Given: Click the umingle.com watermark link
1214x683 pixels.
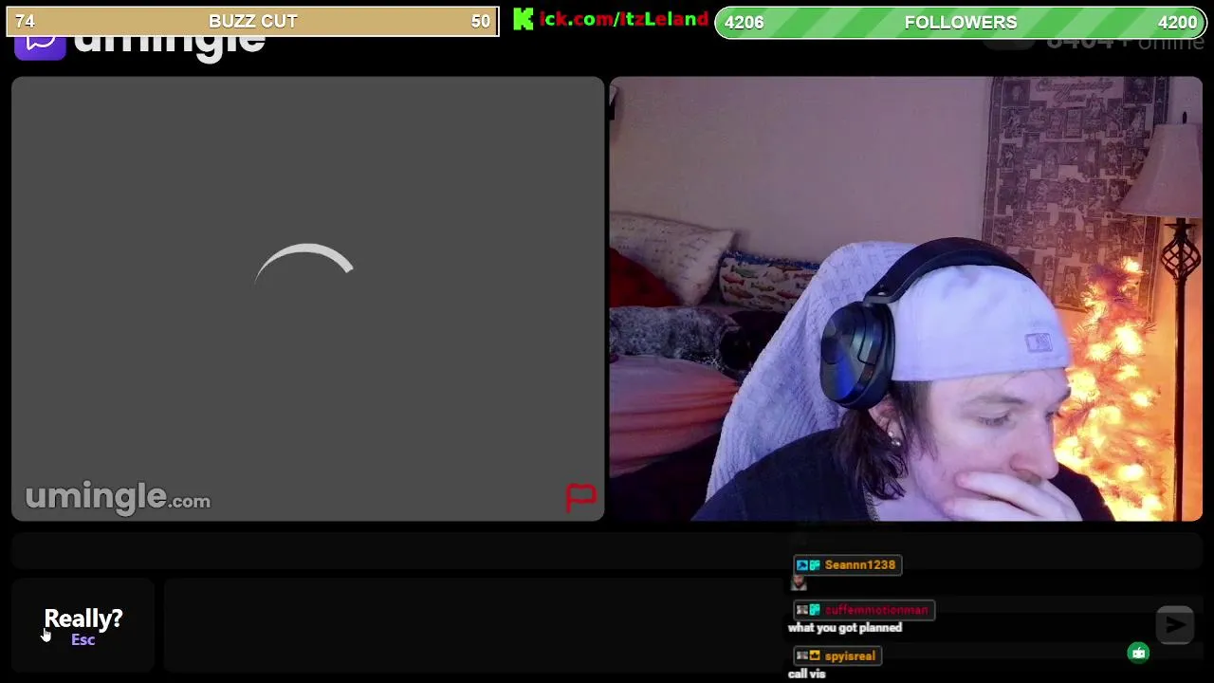Looking at the screenshot, I should coord(118,497).
